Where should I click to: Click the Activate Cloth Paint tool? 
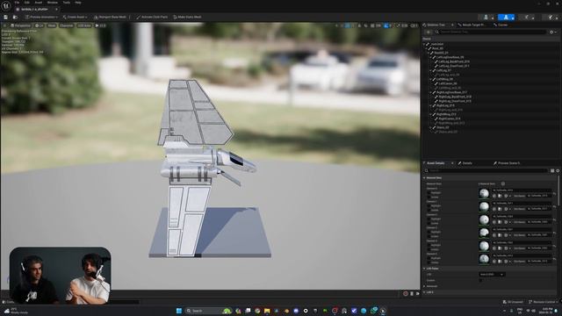[x=152, y=17]
